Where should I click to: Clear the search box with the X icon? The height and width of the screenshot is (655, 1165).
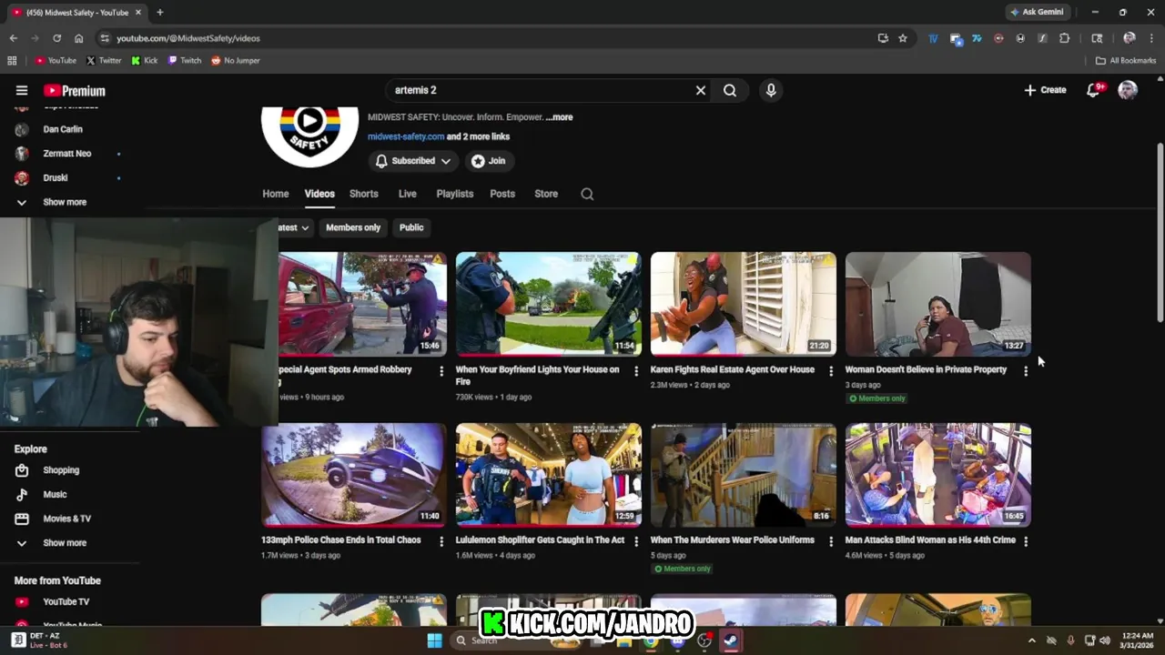pyautogui.click(x=701, y=90)
